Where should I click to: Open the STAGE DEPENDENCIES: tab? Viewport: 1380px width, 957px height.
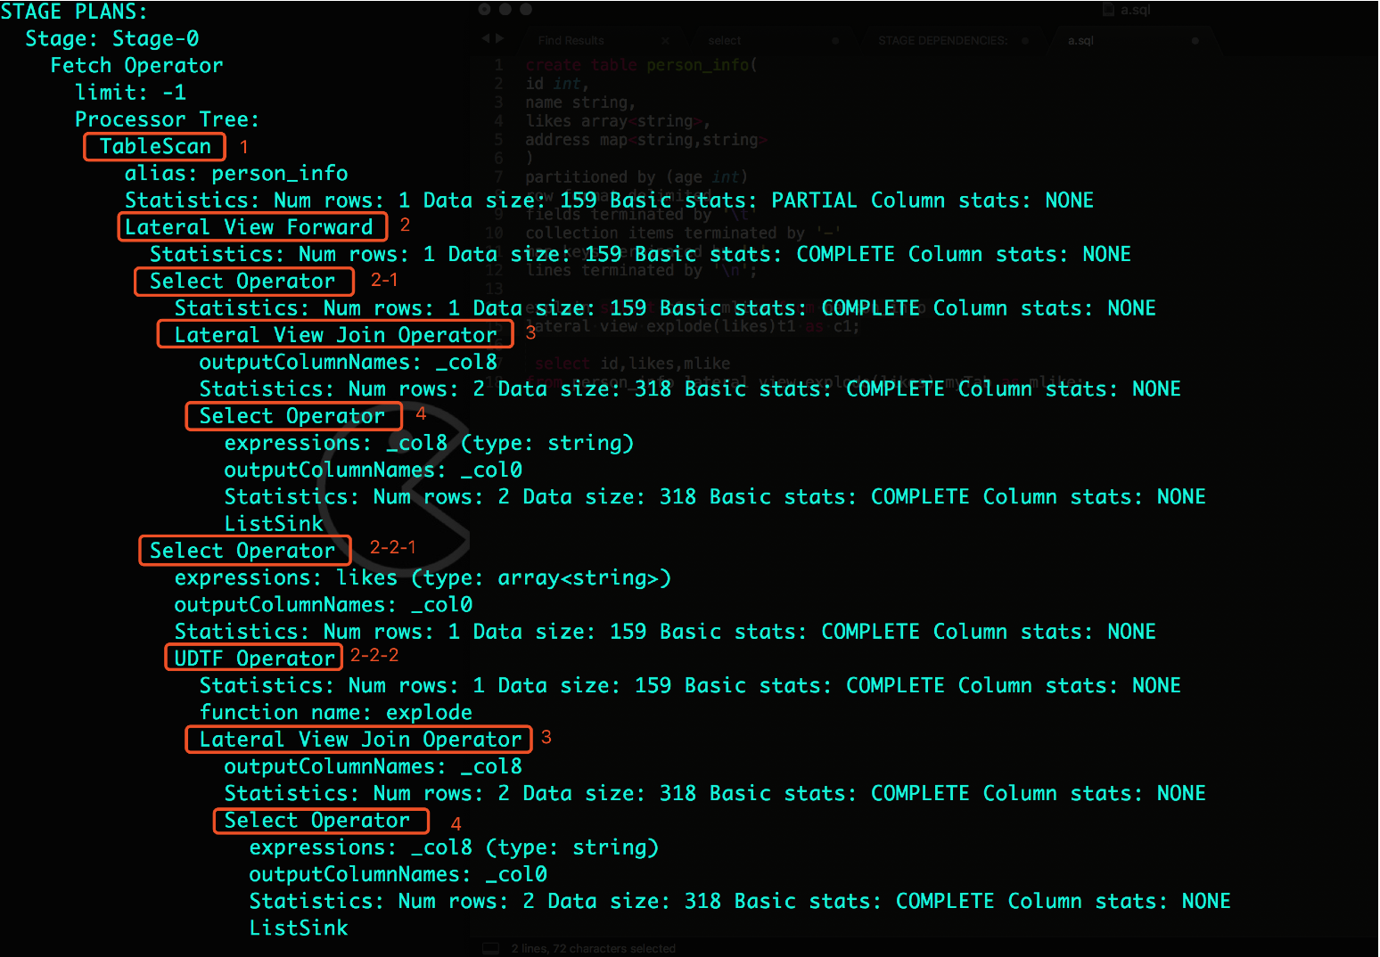point(942,41)
